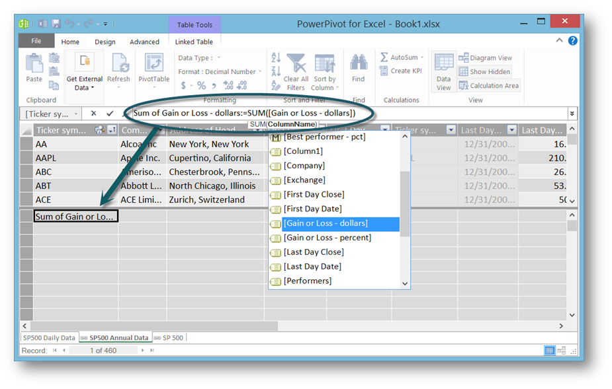Sort Z to A descending

[276, 71]
